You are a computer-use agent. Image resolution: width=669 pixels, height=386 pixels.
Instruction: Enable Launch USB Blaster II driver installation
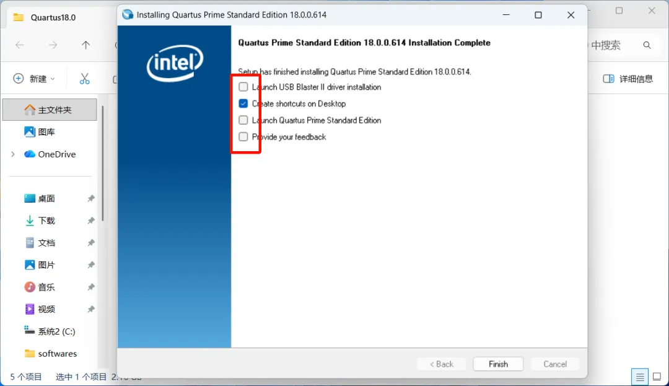243,87
